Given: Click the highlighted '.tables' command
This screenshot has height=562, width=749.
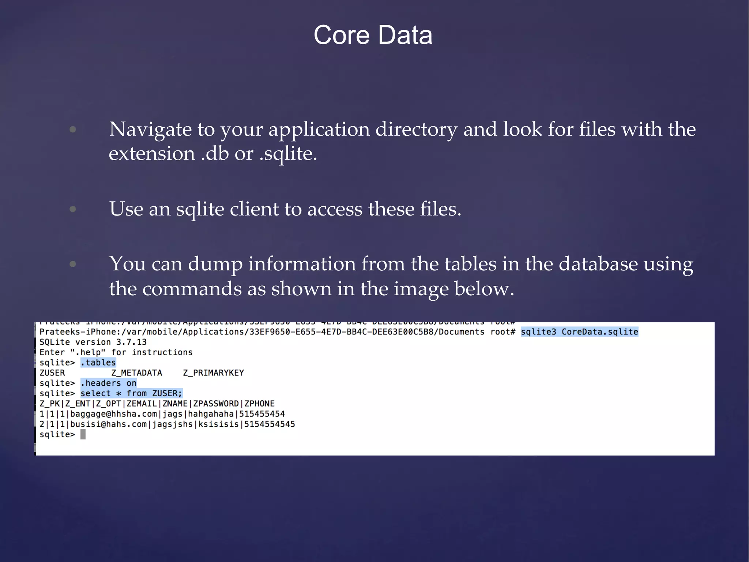Looking at the screenshot, I should click(98, 363).
